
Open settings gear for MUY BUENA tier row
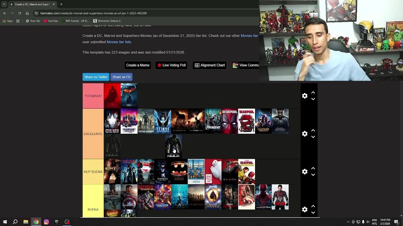[x=304, y=172]
